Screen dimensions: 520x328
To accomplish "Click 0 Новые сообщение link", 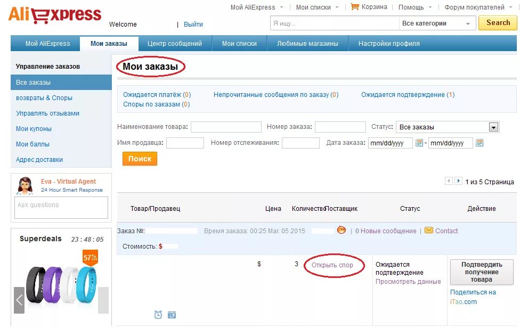I will (x=386, y=231).
